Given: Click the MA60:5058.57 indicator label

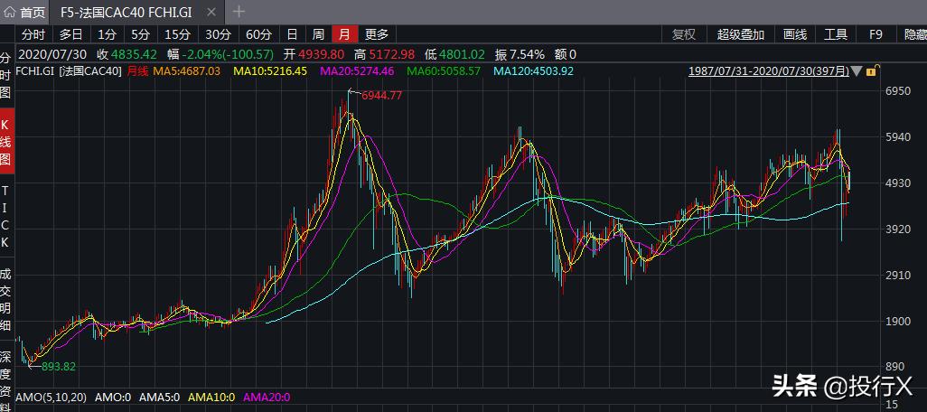Looking at the screenshot, I should tap(444, 71).
